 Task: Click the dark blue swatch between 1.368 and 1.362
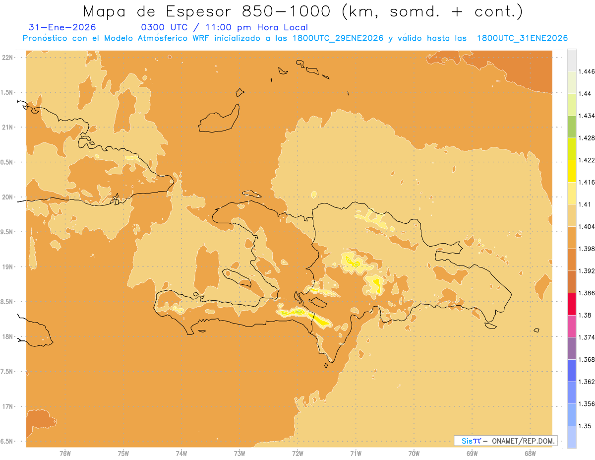(572, 371)
